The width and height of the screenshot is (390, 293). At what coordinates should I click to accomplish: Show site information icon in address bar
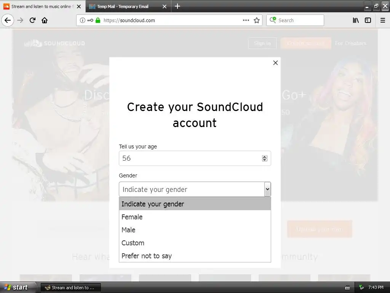(83, 20)
